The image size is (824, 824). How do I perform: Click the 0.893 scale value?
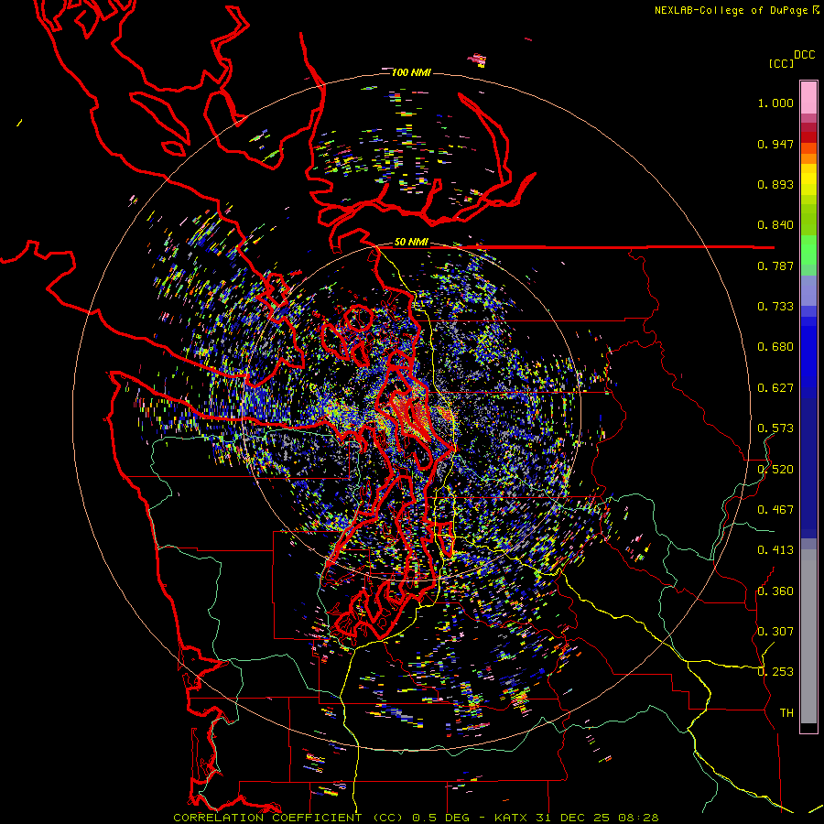click(x=775, y=184)
